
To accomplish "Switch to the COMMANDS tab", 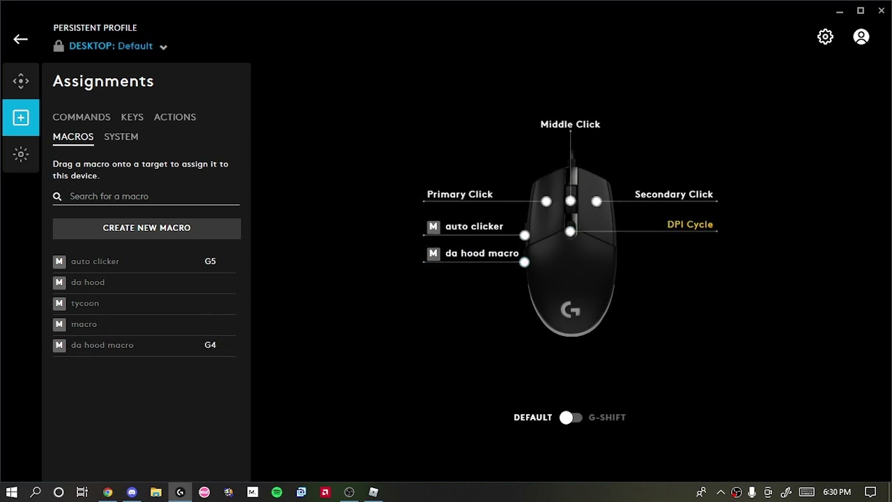I will pos(82,117).
